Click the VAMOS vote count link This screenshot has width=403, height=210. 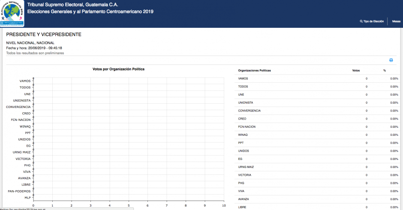367,78
